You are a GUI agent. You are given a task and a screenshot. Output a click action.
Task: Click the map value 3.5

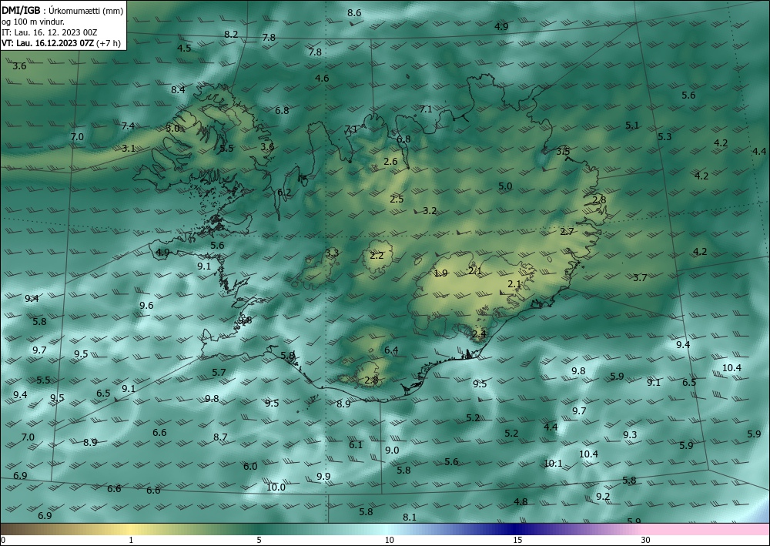(x=563, y=151)
